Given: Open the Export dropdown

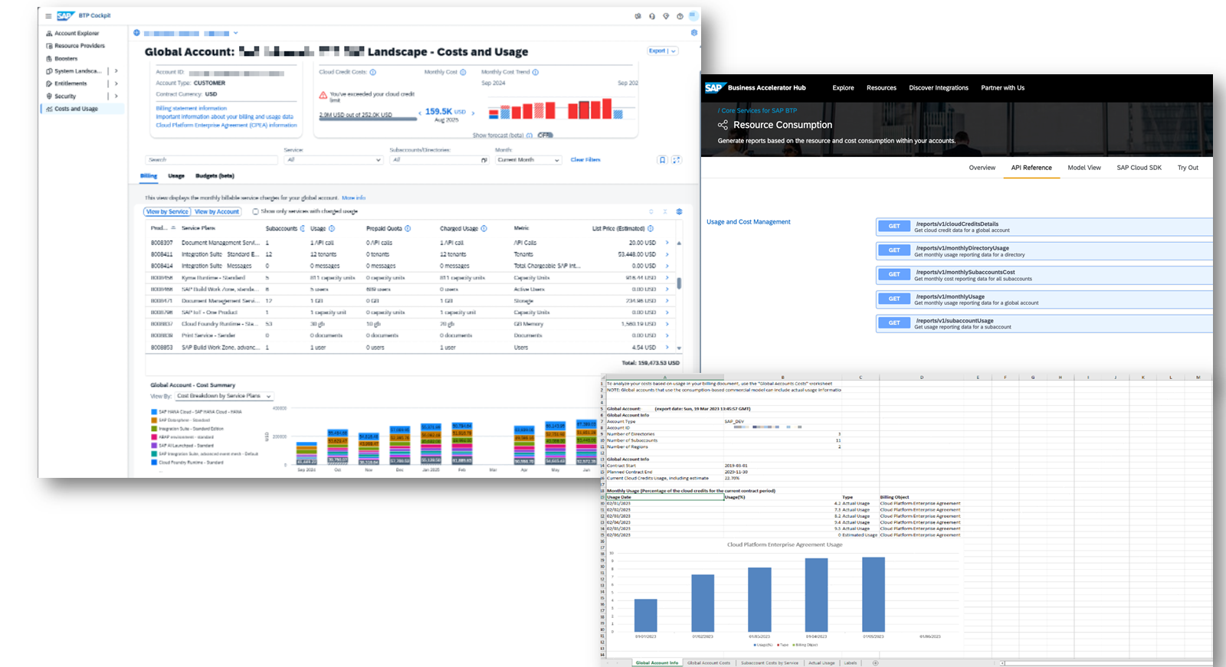Looking at the screenshot, I should [663, 51].
